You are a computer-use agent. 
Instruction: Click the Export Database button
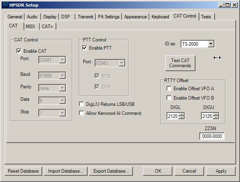[111, 171]
